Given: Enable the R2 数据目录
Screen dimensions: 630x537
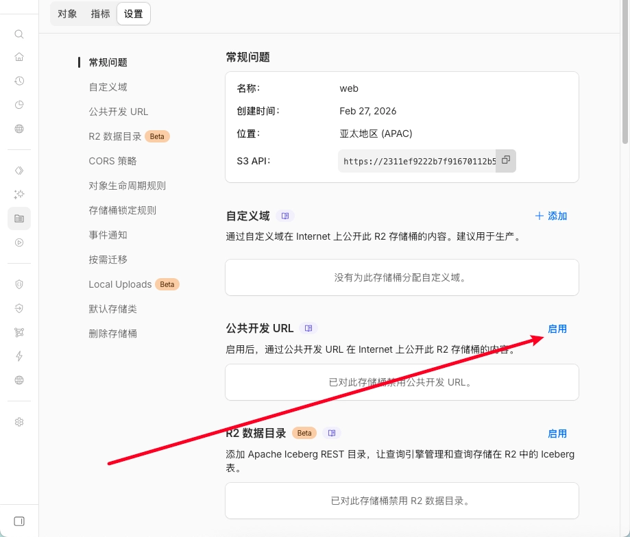Looking at the screenshot, I should (x=557, y=434).
